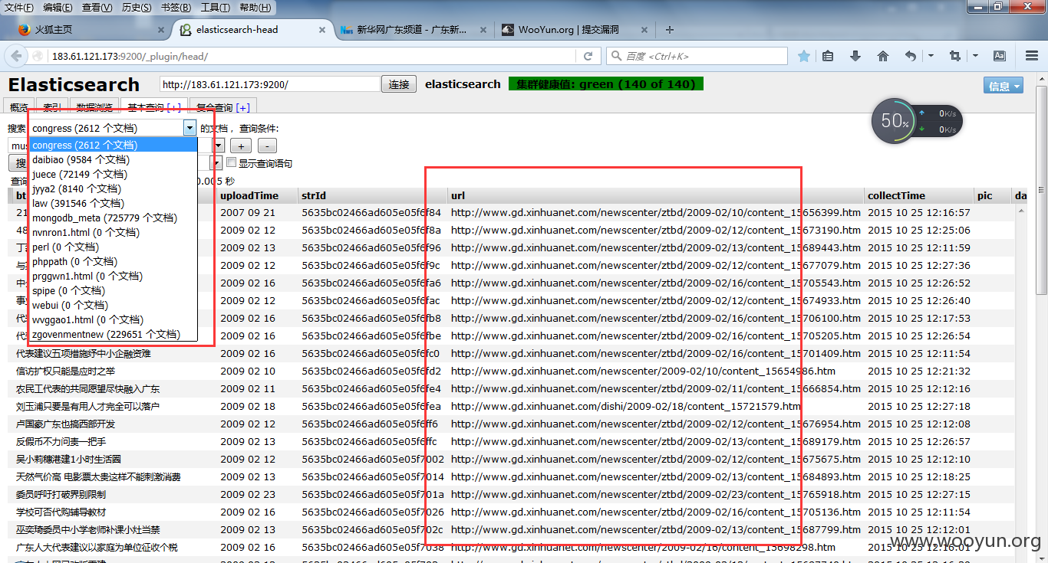This screenshot has height=563, width=1048.
Task: Select webui (0 个文档) option
Action: click(x=113, y=305)
